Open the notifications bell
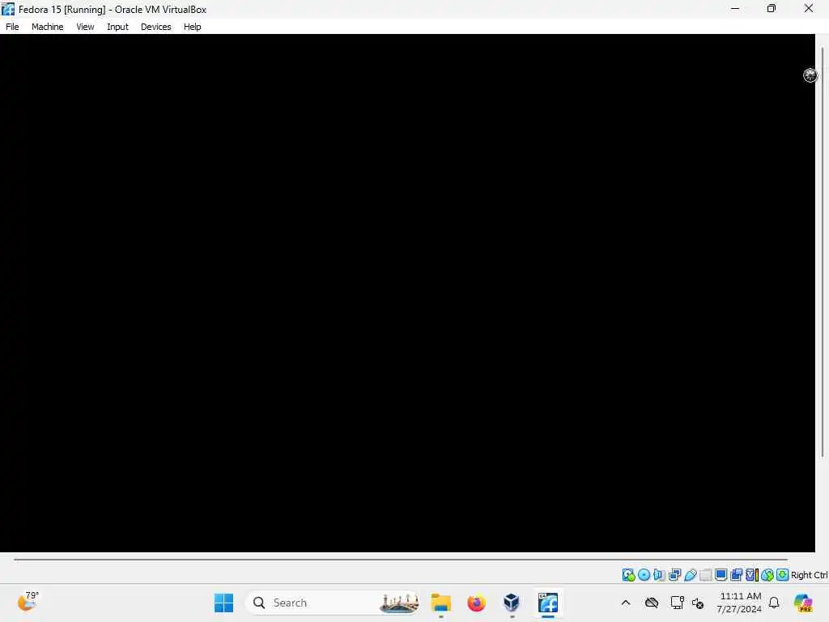829x622 pixels. click(x=774, y=603)
